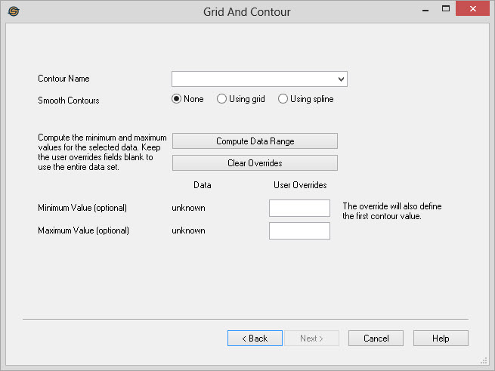Click the Grid And Contour title bar text
Screen dimensions: 495x371
[246, 12]
